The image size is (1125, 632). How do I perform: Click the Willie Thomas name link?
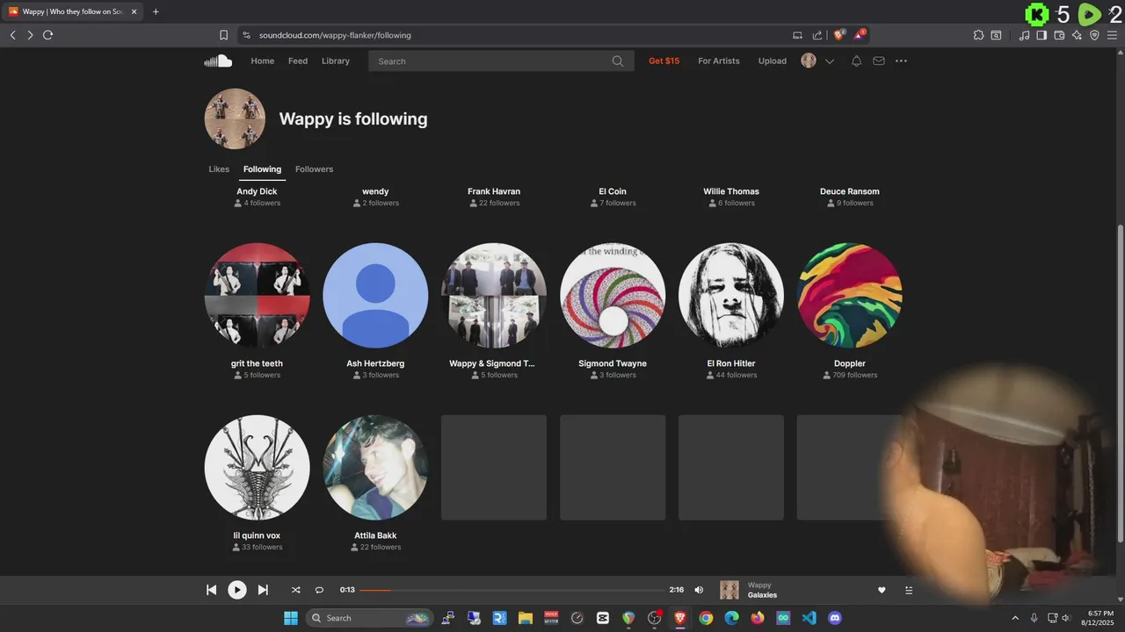coord(731,191)
